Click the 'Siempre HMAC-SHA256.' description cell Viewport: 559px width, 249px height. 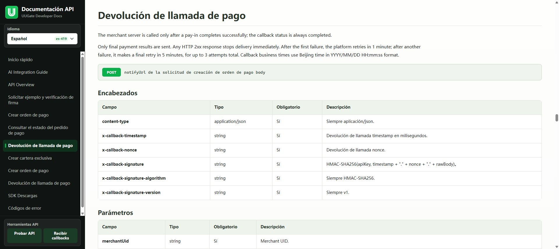click(432, 178)
